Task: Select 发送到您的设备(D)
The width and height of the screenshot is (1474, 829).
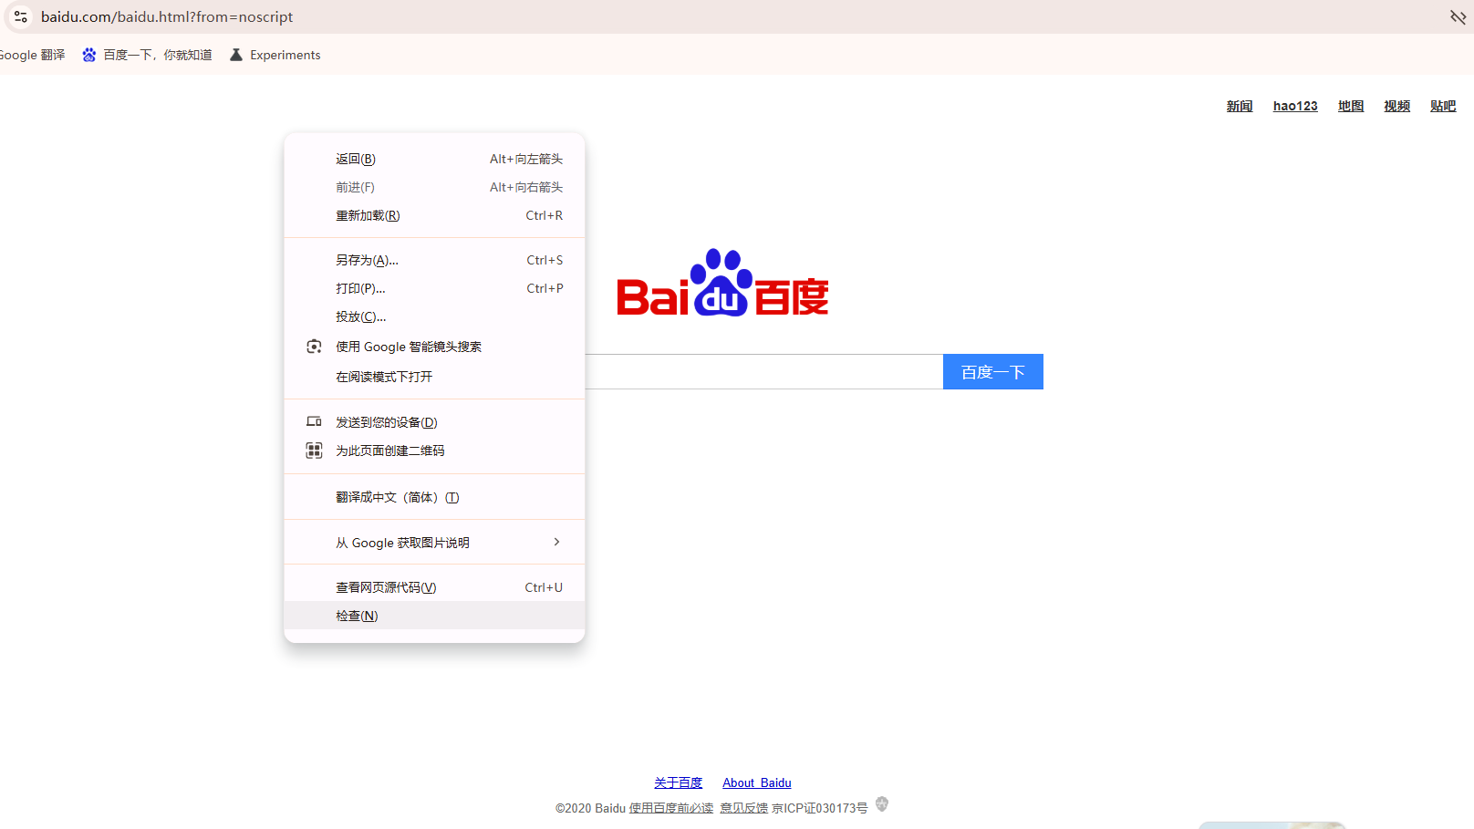Action: (x=434, y=422)
